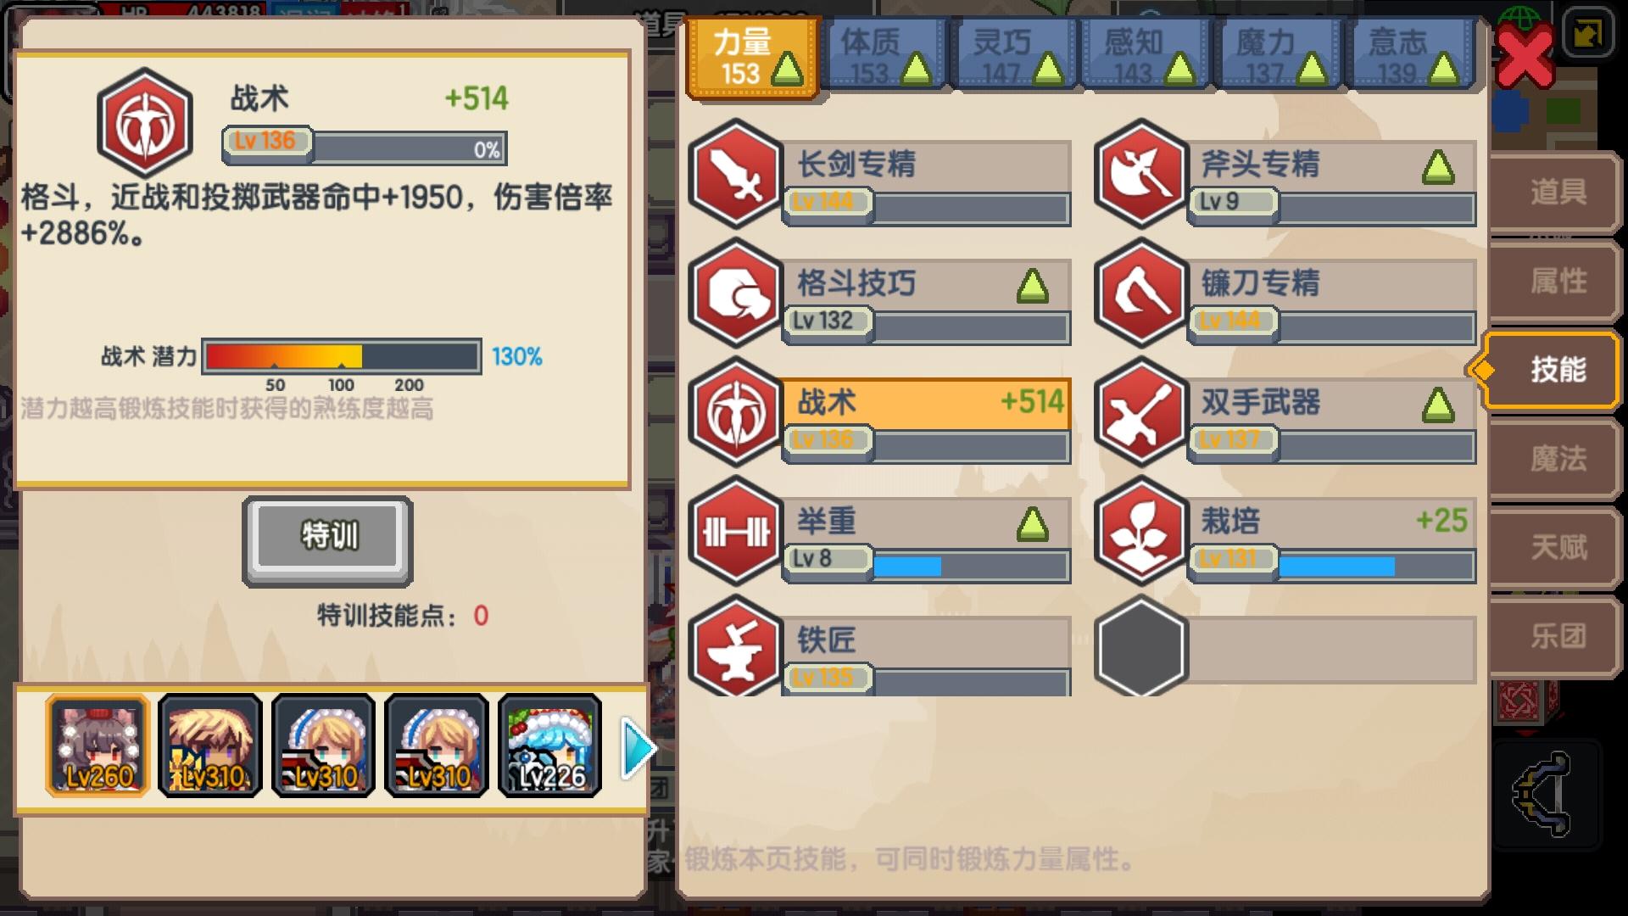
Task: Open the 天赋 side tab
Action: pyautogui.click(x=1556, y=547)
